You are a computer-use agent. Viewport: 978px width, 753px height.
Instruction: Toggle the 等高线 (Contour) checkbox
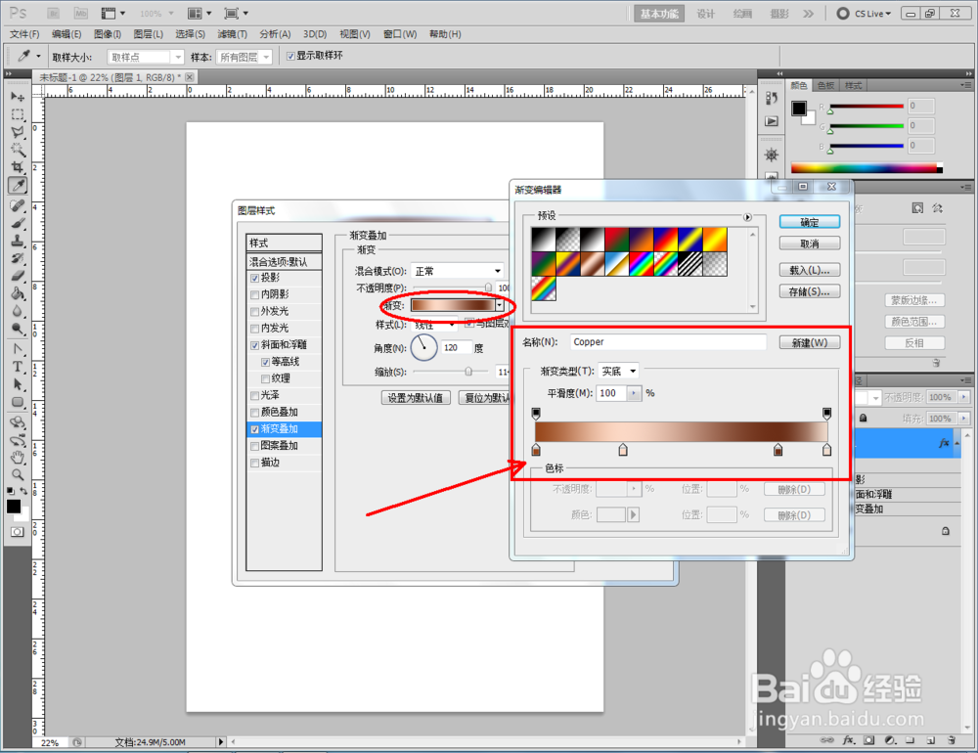click(266, 363)
